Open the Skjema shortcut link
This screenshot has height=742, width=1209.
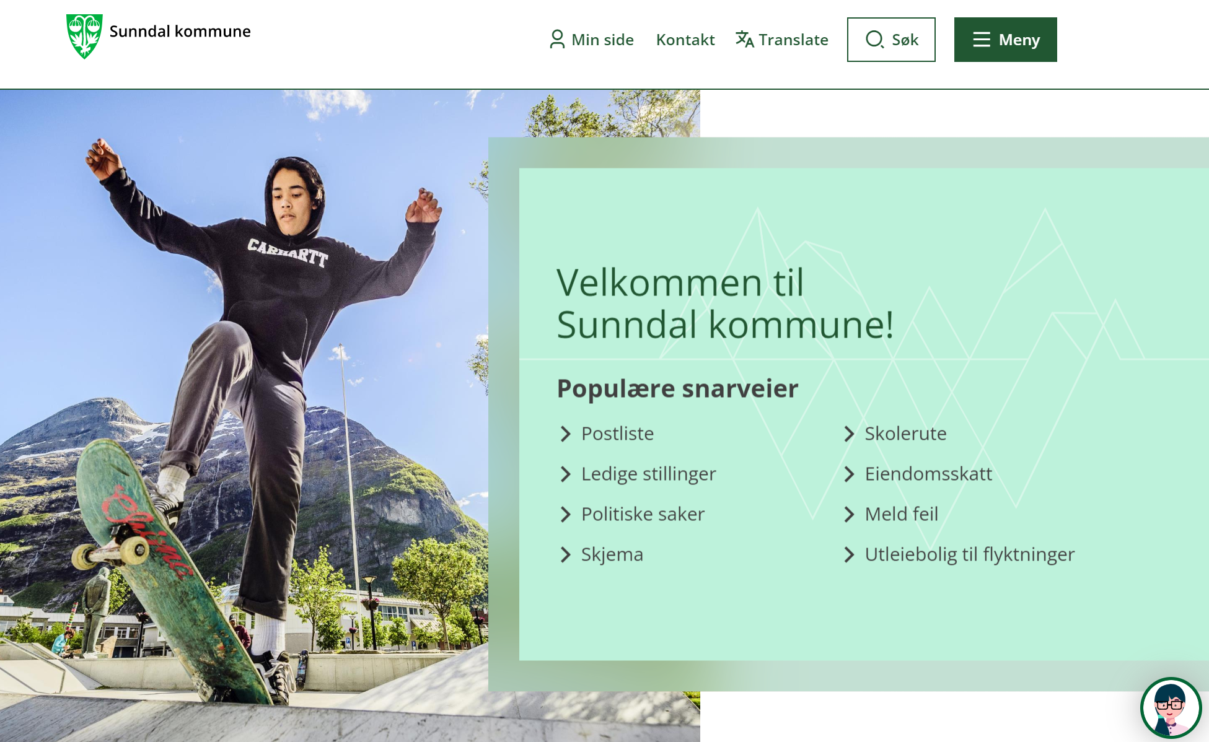pos(612,554)
